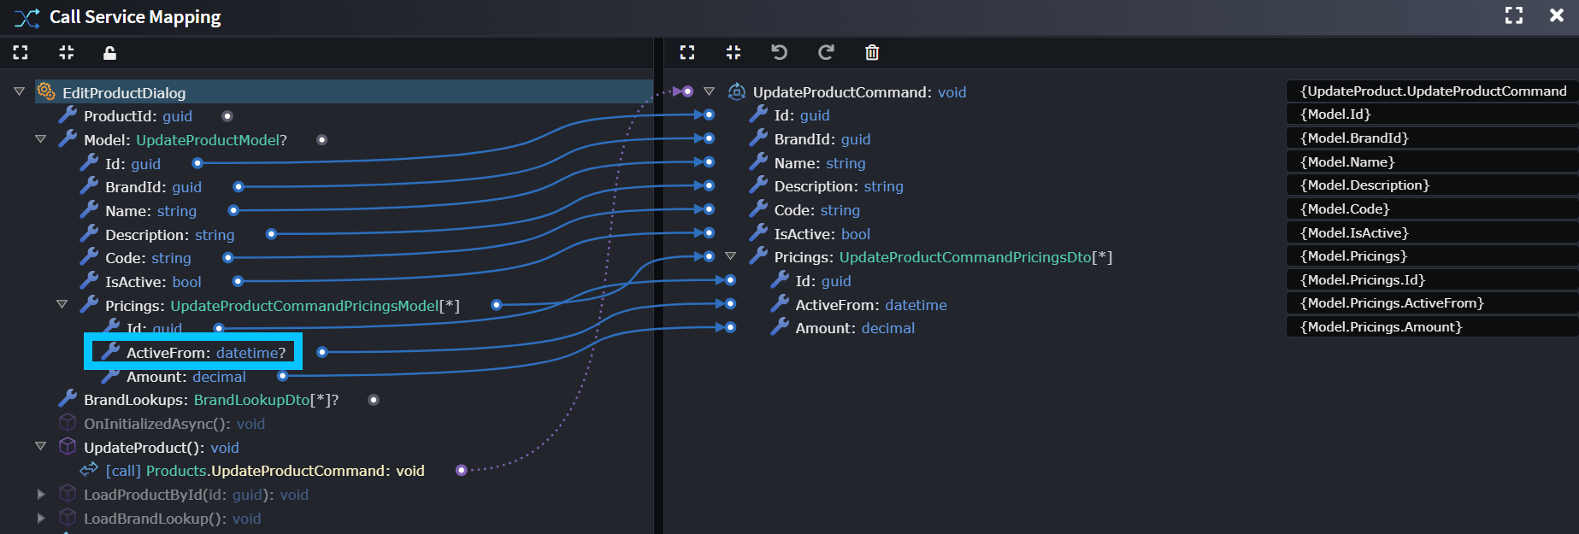Collapse the right-side Pricings DTO node

730,256
